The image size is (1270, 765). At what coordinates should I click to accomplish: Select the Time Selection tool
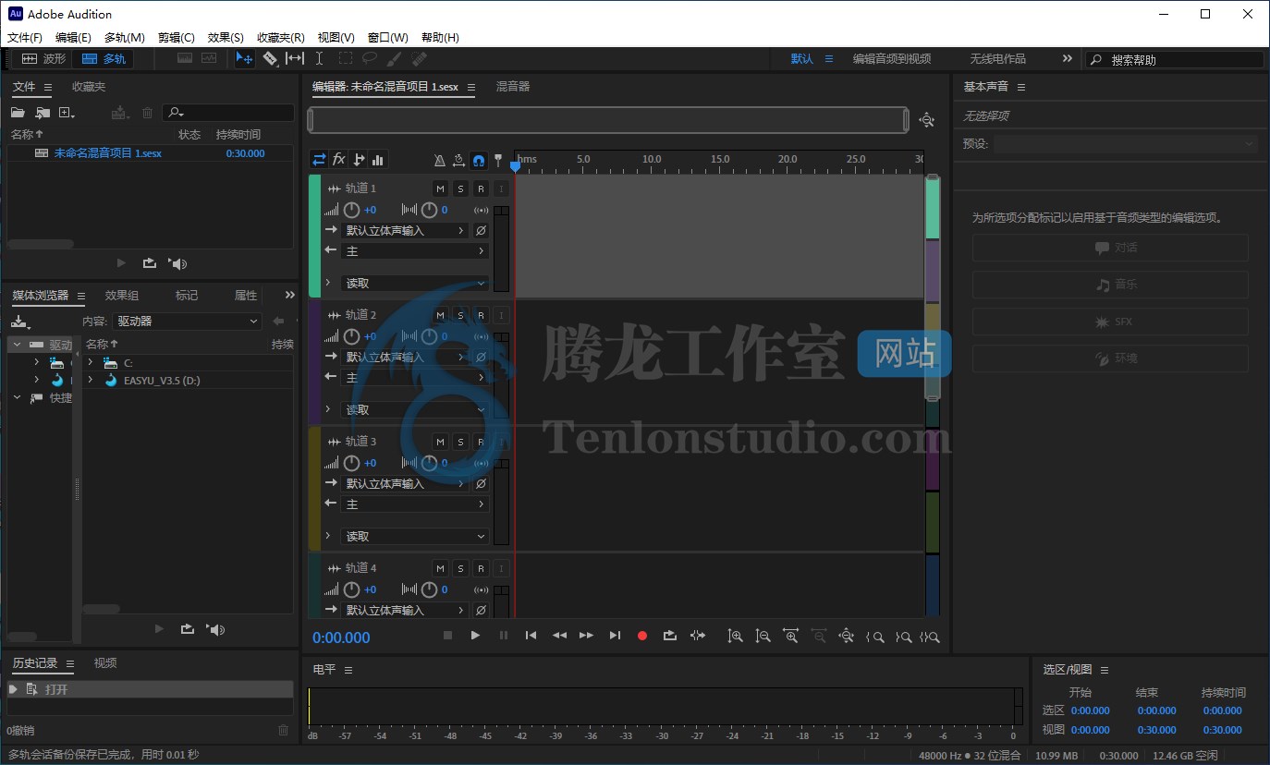point(320,58)
